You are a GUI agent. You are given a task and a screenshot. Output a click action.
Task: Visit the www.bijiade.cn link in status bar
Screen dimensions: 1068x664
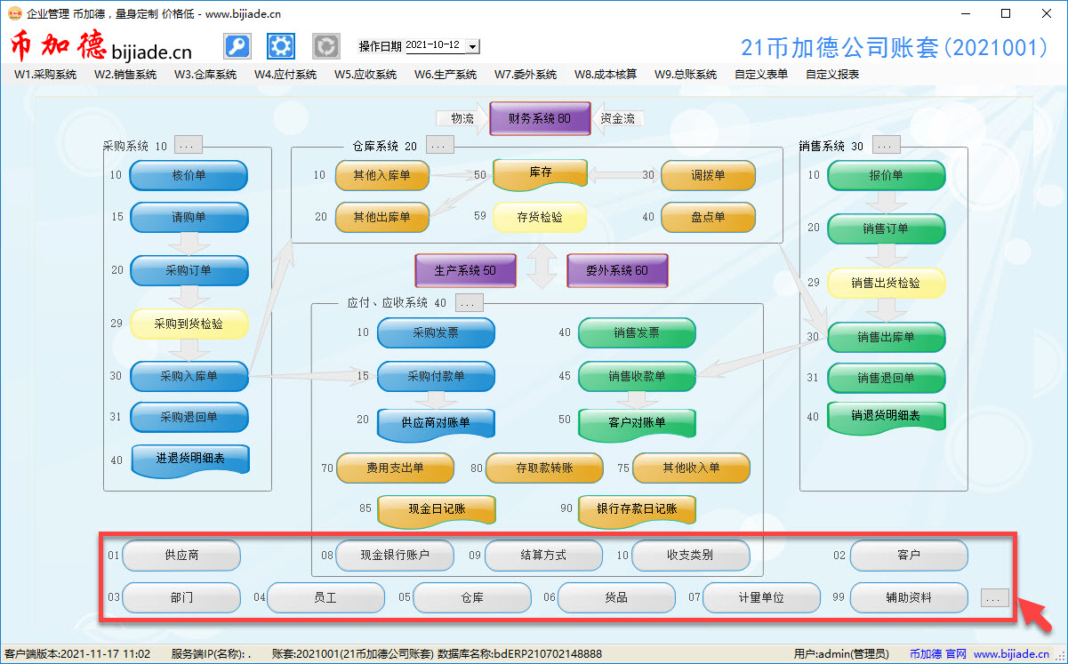point(1012,654)
